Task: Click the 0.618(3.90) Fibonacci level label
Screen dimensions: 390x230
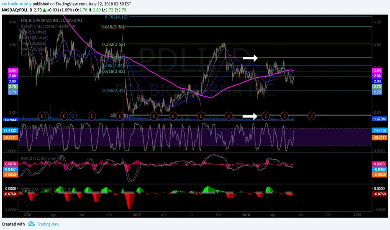Action: tap(113, 27)
